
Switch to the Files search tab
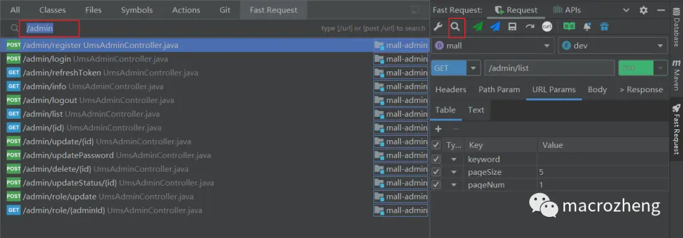pos(93,9)
